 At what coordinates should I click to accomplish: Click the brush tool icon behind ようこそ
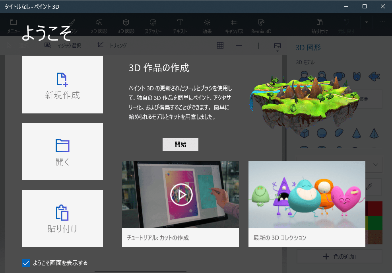(72, 23)
